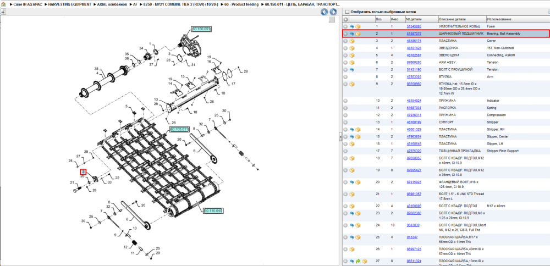Open the HARVESTING EQUIPMENT breadcrumb
This screenshot has height=266, width=550.
(x=69, y=4)
